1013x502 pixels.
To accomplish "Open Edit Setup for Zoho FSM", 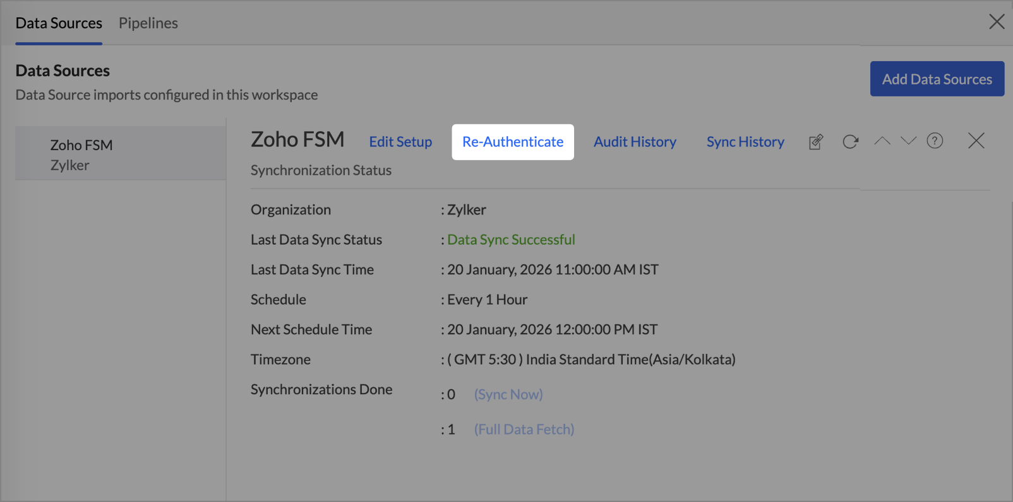I will pos(400,142).
